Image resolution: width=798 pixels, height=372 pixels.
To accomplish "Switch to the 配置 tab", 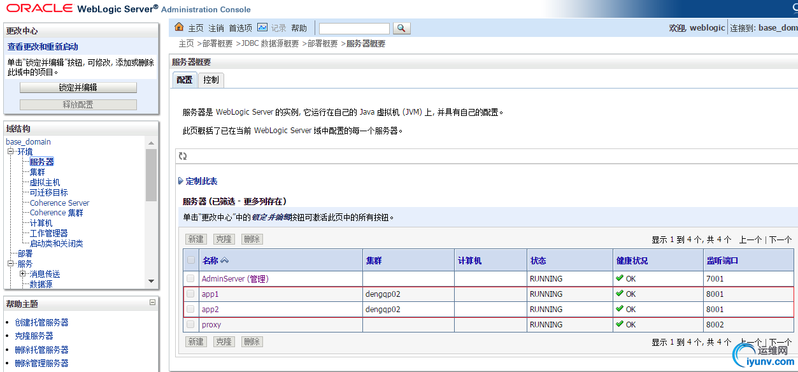I will click(x=184, y=80).
